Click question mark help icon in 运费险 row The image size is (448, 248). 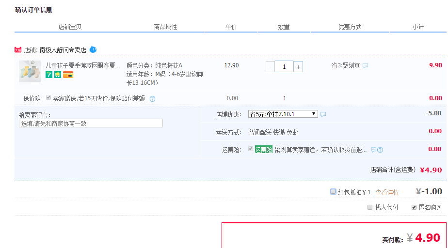[x=380, y=150]
